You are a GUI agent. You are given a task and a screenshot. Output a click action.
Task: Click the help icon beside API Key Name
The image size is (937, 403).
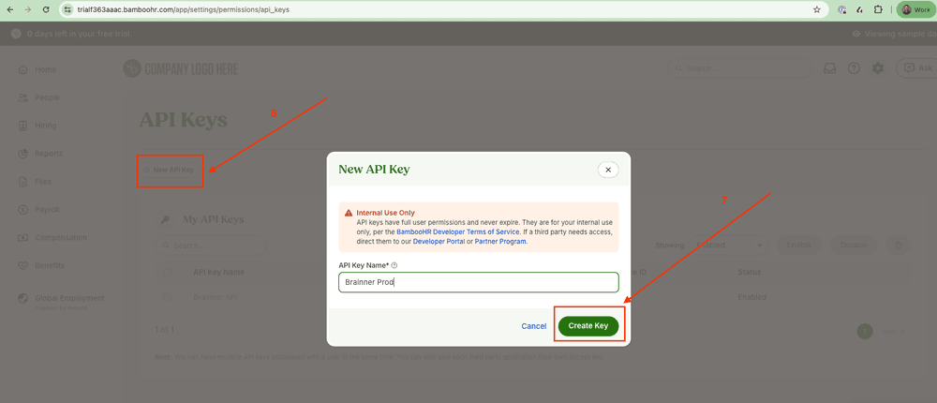point(394,265)
